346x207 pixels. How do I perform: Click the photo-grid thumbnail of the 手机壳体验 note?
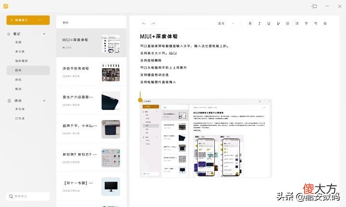[111, 72]
